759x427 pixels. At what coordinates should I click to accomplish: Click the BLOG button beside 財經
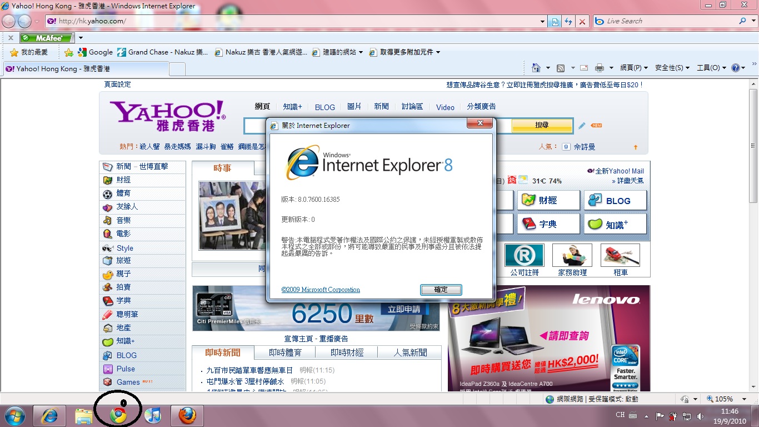615,201
